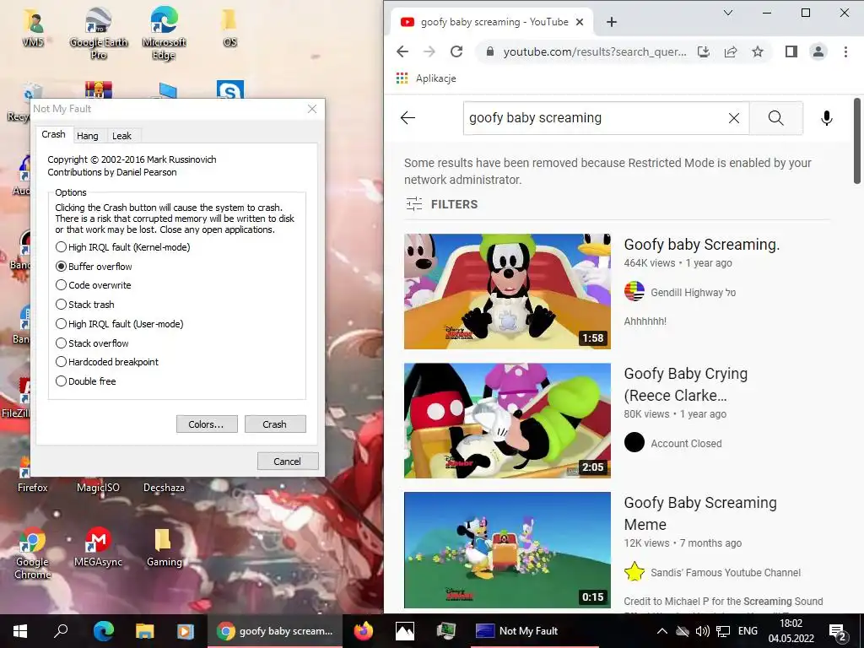
Task: Visit the Gendill Highway channel
Action: [x=694, y=293]
